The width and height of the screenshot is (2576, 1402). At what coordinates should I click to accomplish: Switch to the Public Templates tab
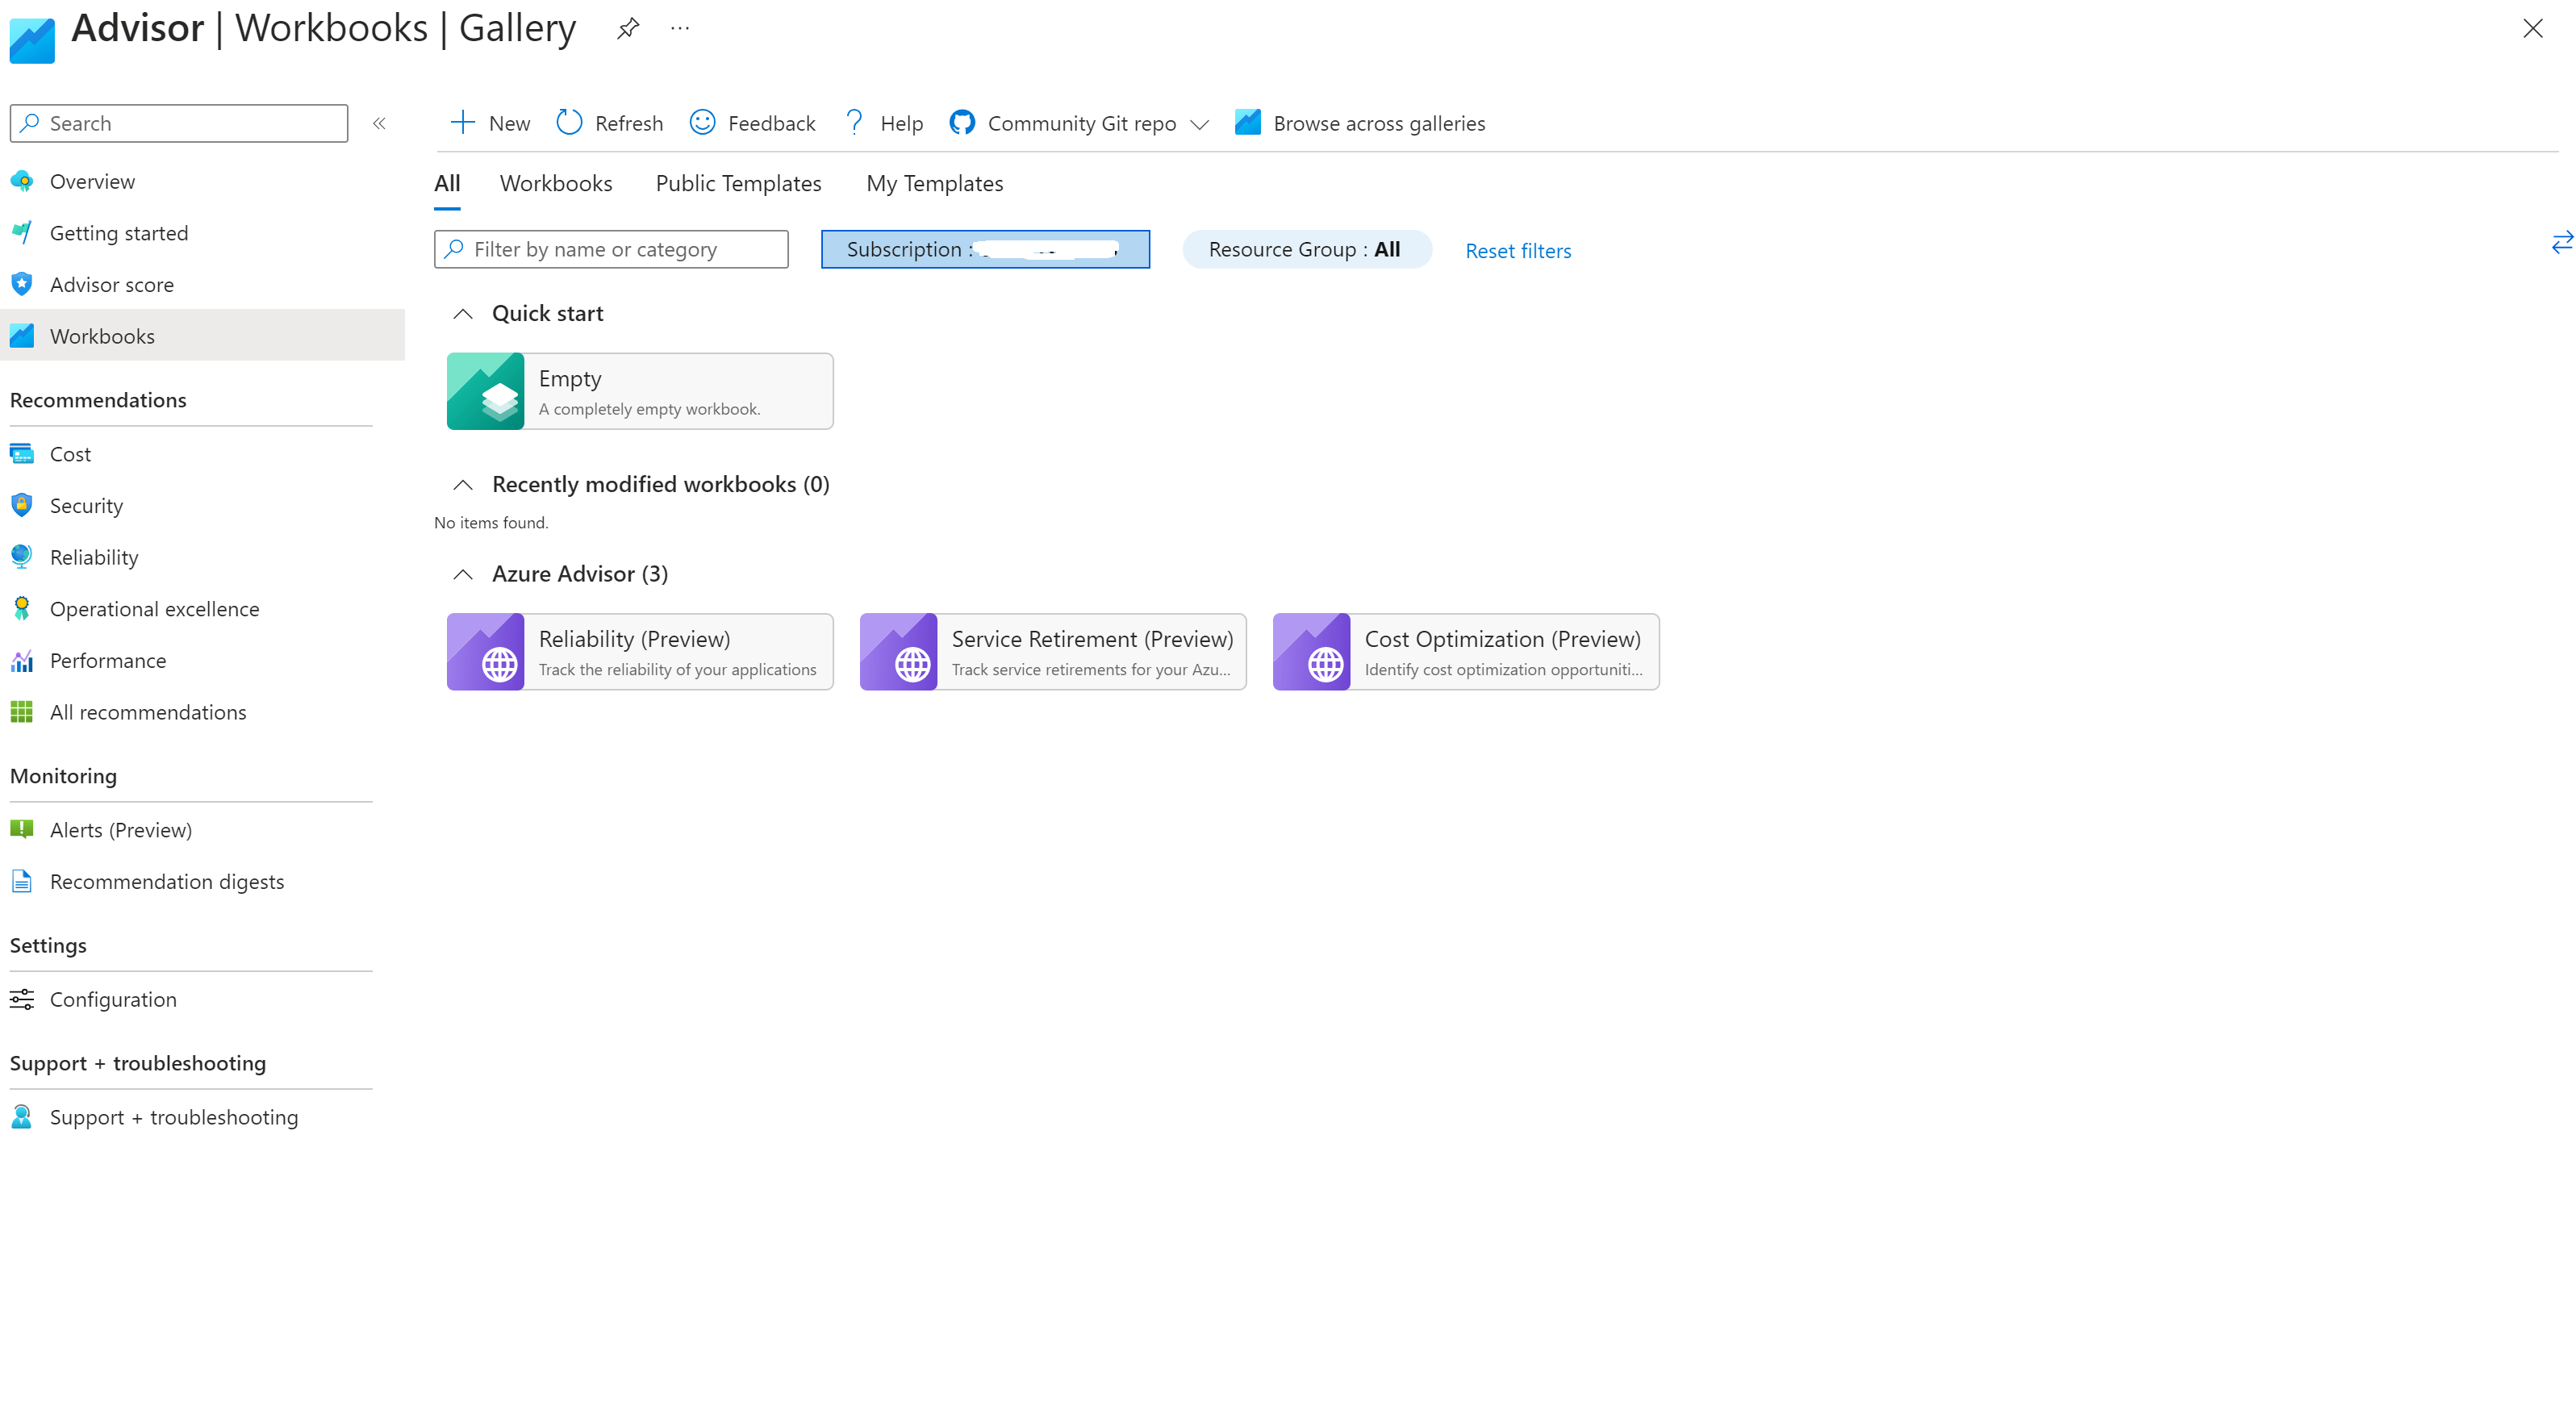[738, 183]
